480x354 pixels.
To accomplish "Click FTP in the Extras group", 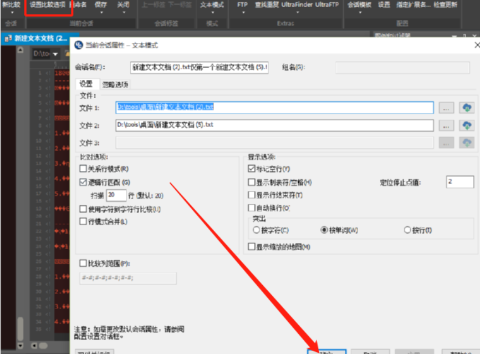I will pyautogui.click(x=242, y=4).
